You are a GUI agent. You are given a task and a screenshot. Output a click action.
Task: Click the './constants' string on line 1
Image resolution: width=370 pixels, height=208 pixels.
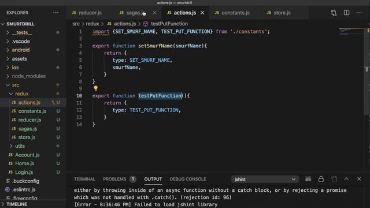[249, 32]
